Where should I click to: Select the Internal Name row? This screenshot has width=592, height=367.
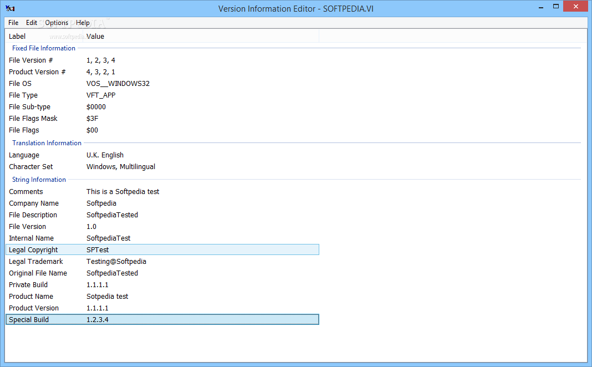[x=162, y=238]
